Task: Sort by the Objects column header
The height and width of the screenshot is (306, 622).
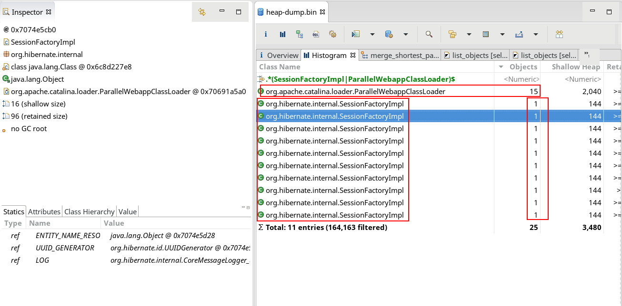Action: pyautogui.click(x=523, y=67)
